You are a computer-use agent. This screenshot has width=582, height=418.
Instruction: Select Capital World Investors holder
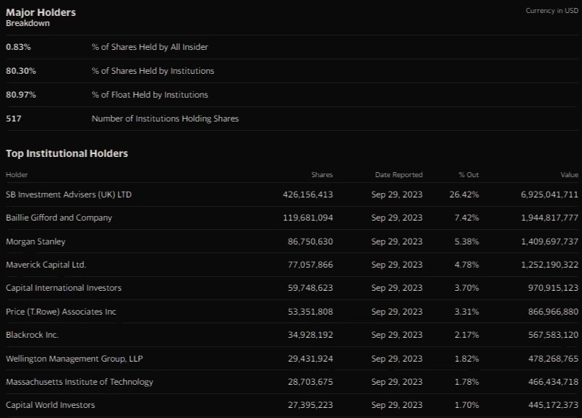pyautogui.click(x=51, y=405)
